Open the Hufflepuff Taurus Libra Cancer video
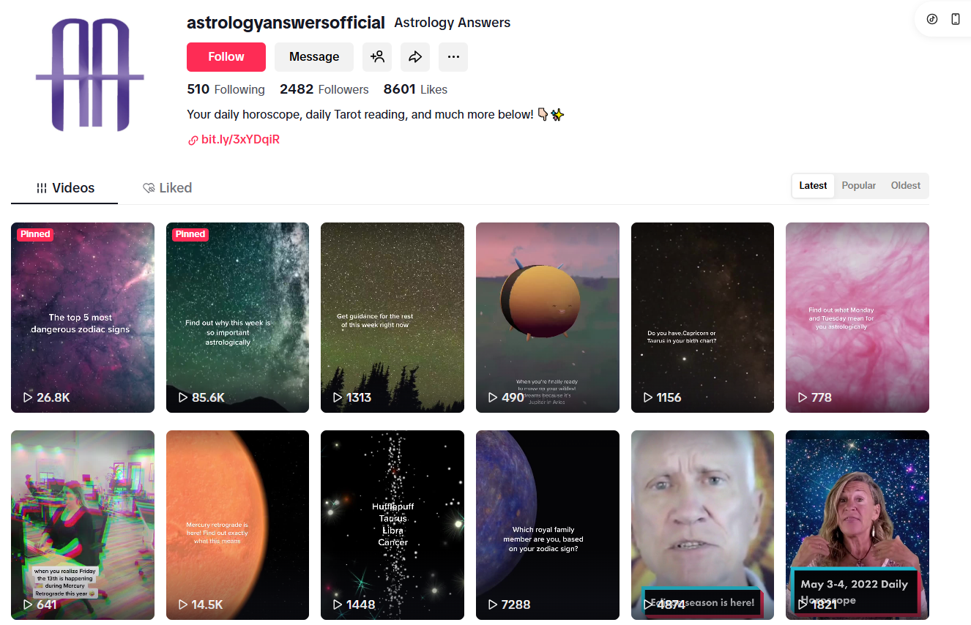The height and width of the screenshot is (625, 971). 393,525
